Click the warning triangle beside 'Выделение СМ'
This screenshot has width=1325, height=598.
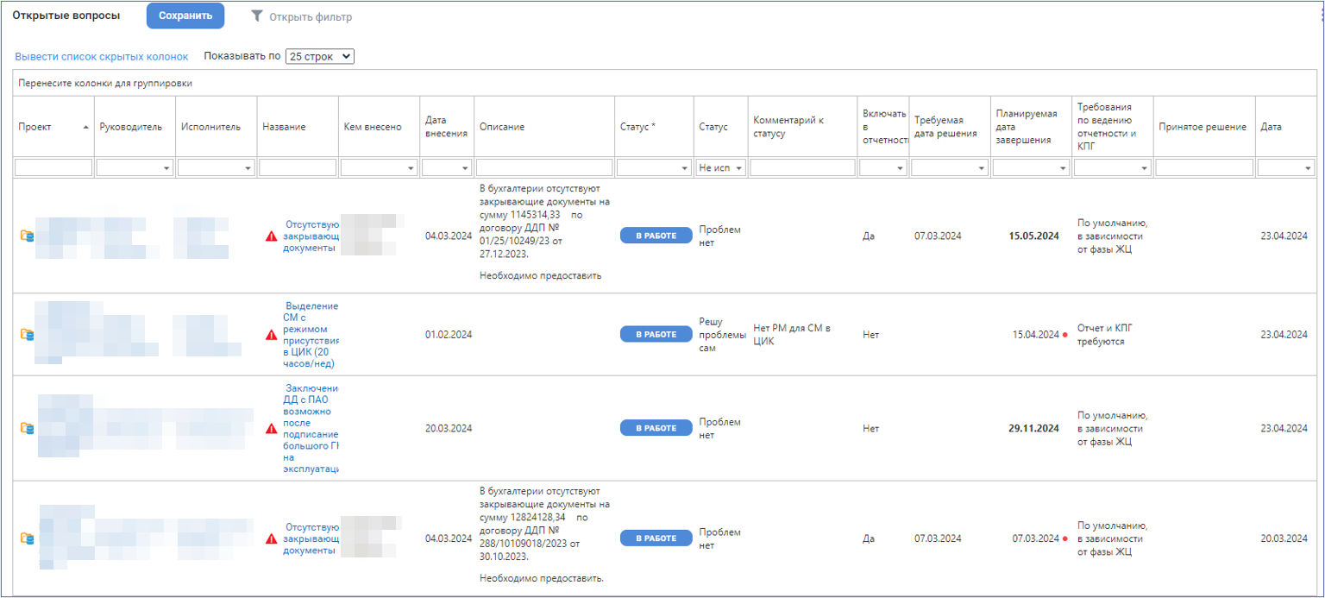[271, 335]
